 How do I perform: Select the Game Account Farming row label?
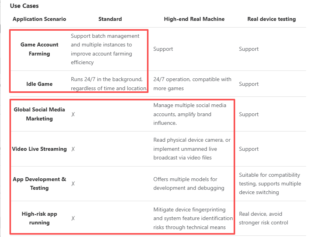39,49
